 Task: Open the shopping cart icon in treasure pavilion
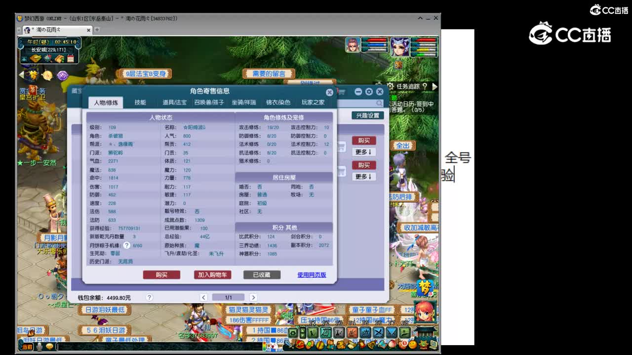pos(341,92)
